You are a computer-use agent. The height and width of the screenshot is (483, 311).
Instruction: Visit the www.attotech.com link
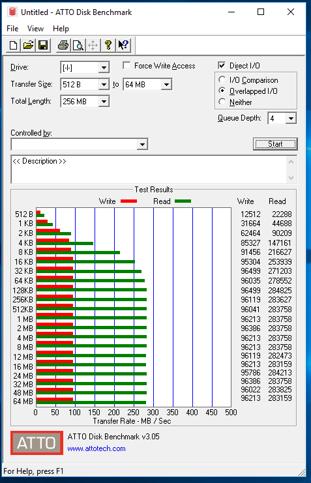(96, 448)
